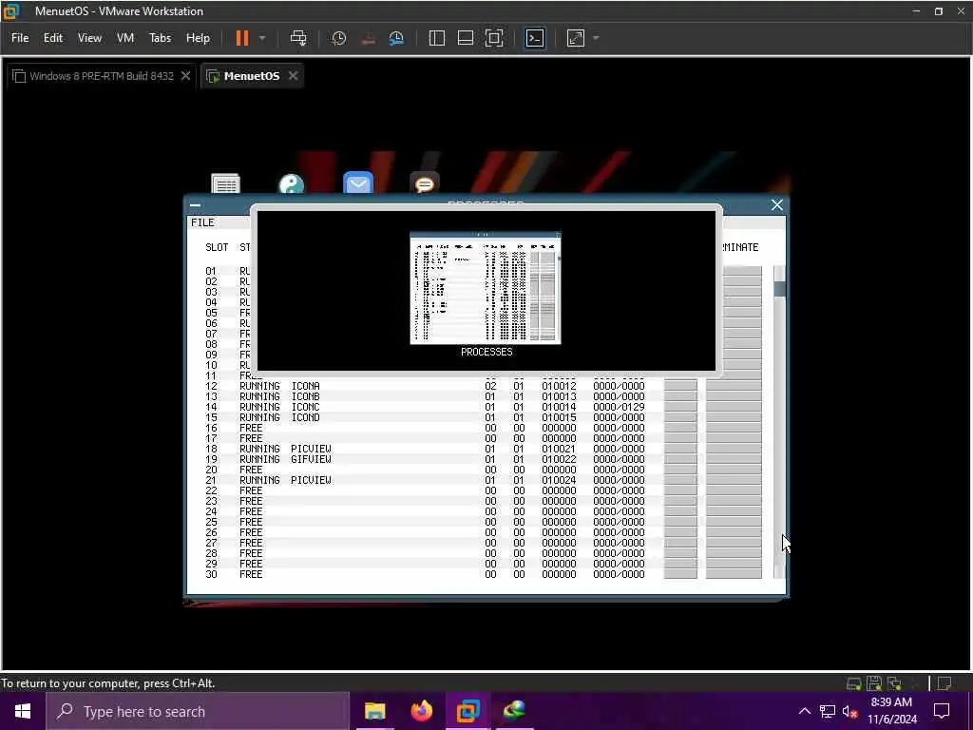
Task: Click the rightmost pinned app on the taskbar
Action: point(514,711)
